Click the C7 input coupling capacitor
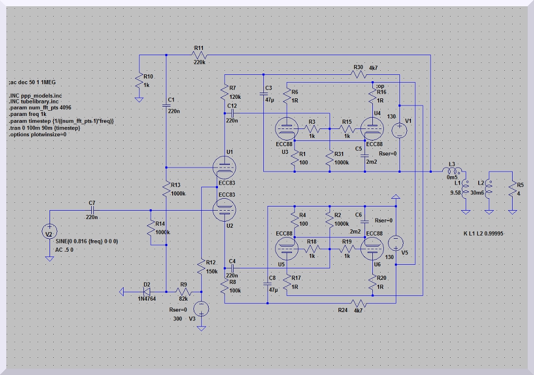 [92, 210]
